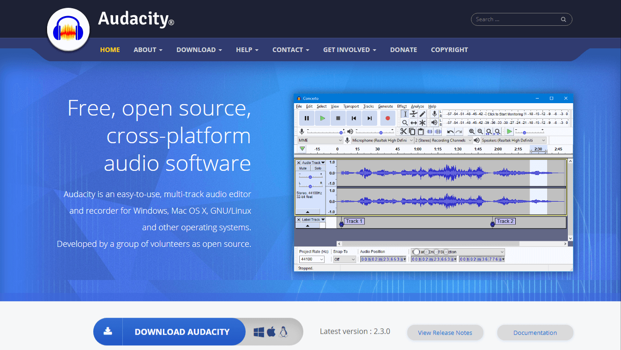Start playback with the green Play button
621x350 pixels.
[x=322, y=118]
